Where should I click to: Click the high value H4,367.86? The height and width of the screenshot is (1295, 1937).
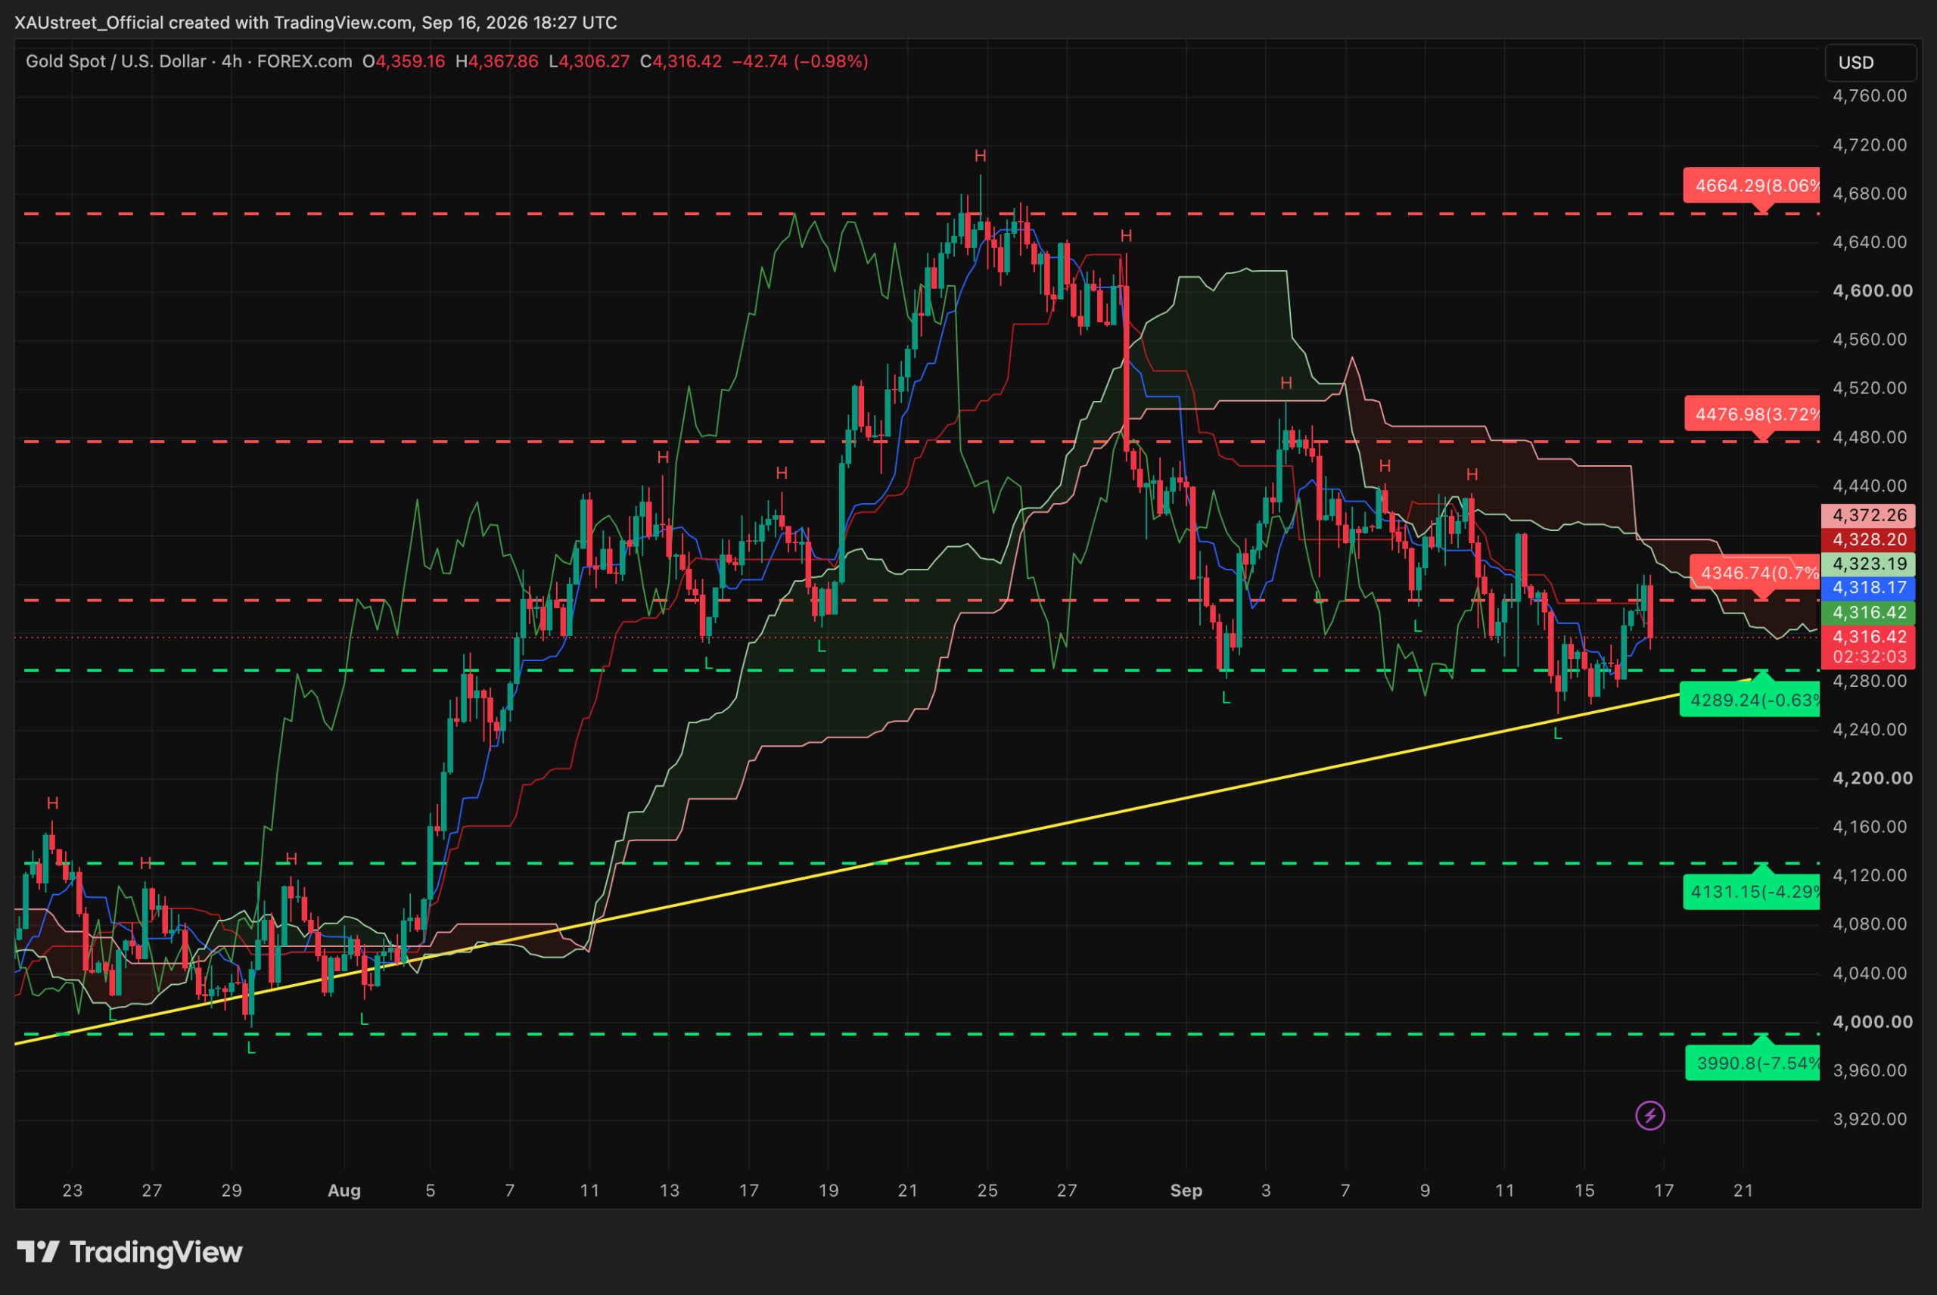[496, 61]
